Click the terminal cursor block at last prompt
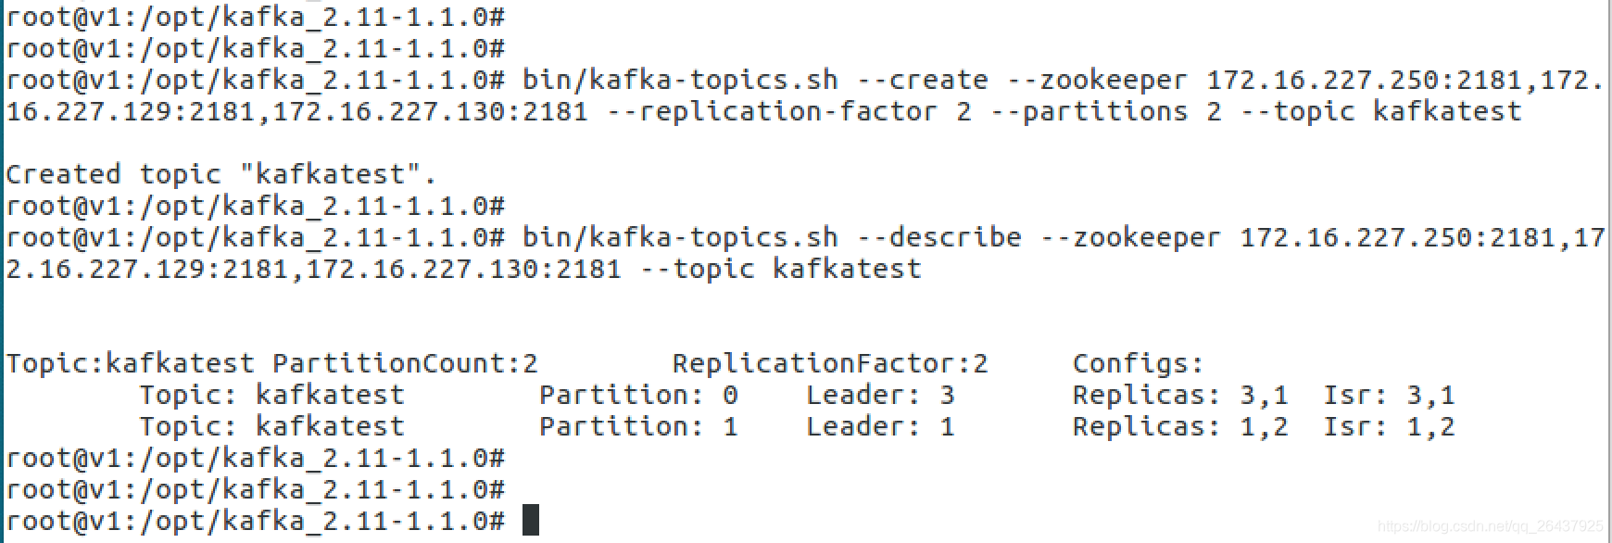The width and height of the screenshot is (1612, 543). tap(531, 520)
